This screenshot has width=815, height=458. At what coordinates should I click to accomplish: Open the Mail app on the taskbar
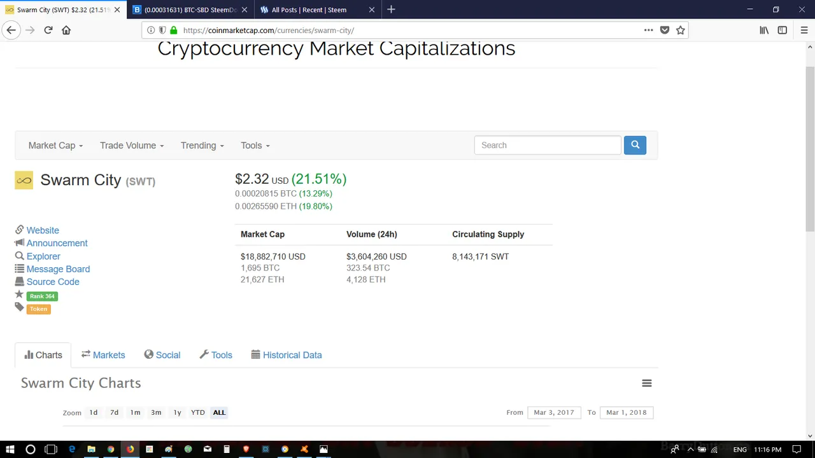click(208, 449)
